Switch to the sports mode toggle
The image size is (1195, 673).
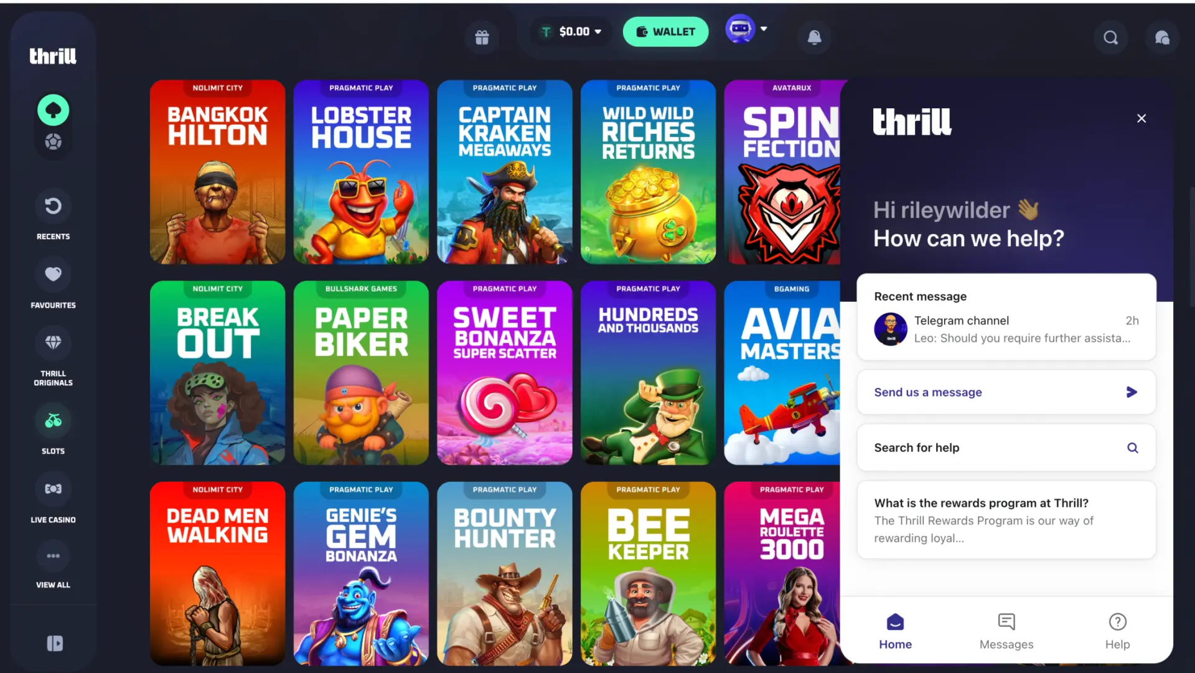54,142
